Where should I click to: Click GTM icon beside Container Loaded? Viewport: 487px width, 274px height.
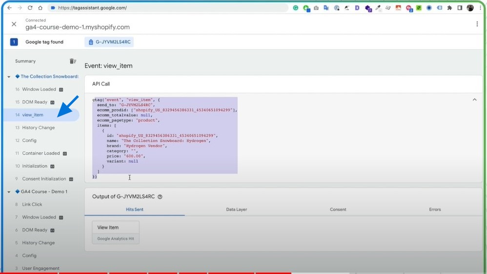click(x=65, y=154)
